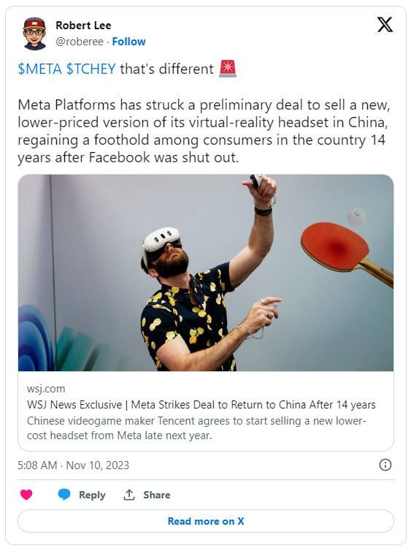Image resolution: width=411 pixels, height=551 pixels.
Task: Click the 5:08 AM Nov 10 timestamp
Action: click(x=73, y=465)
